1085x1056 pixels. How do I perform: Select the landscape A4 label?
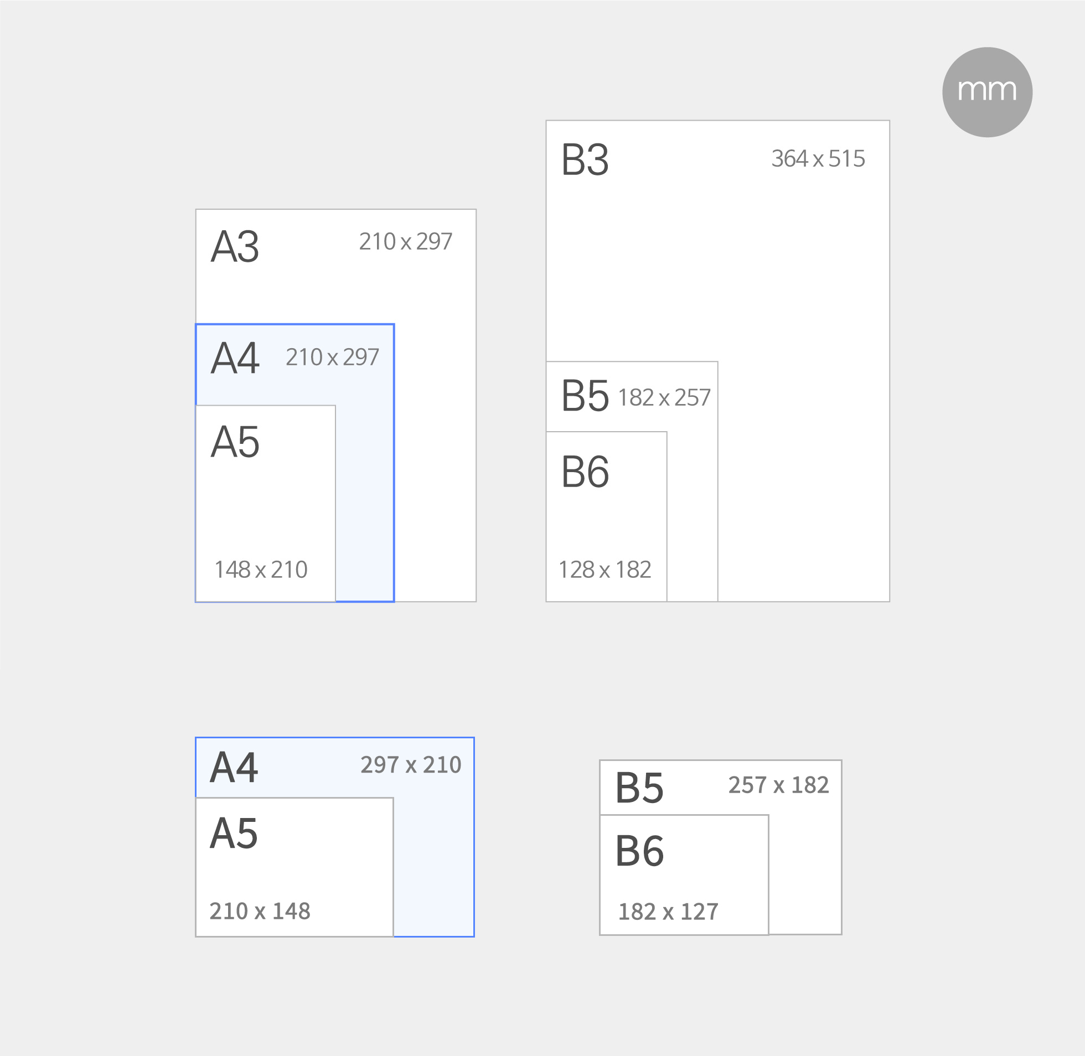coord(234,768)
